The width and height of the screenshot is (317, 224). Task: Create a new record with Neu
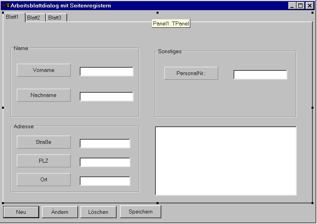[x=21, y=212]
